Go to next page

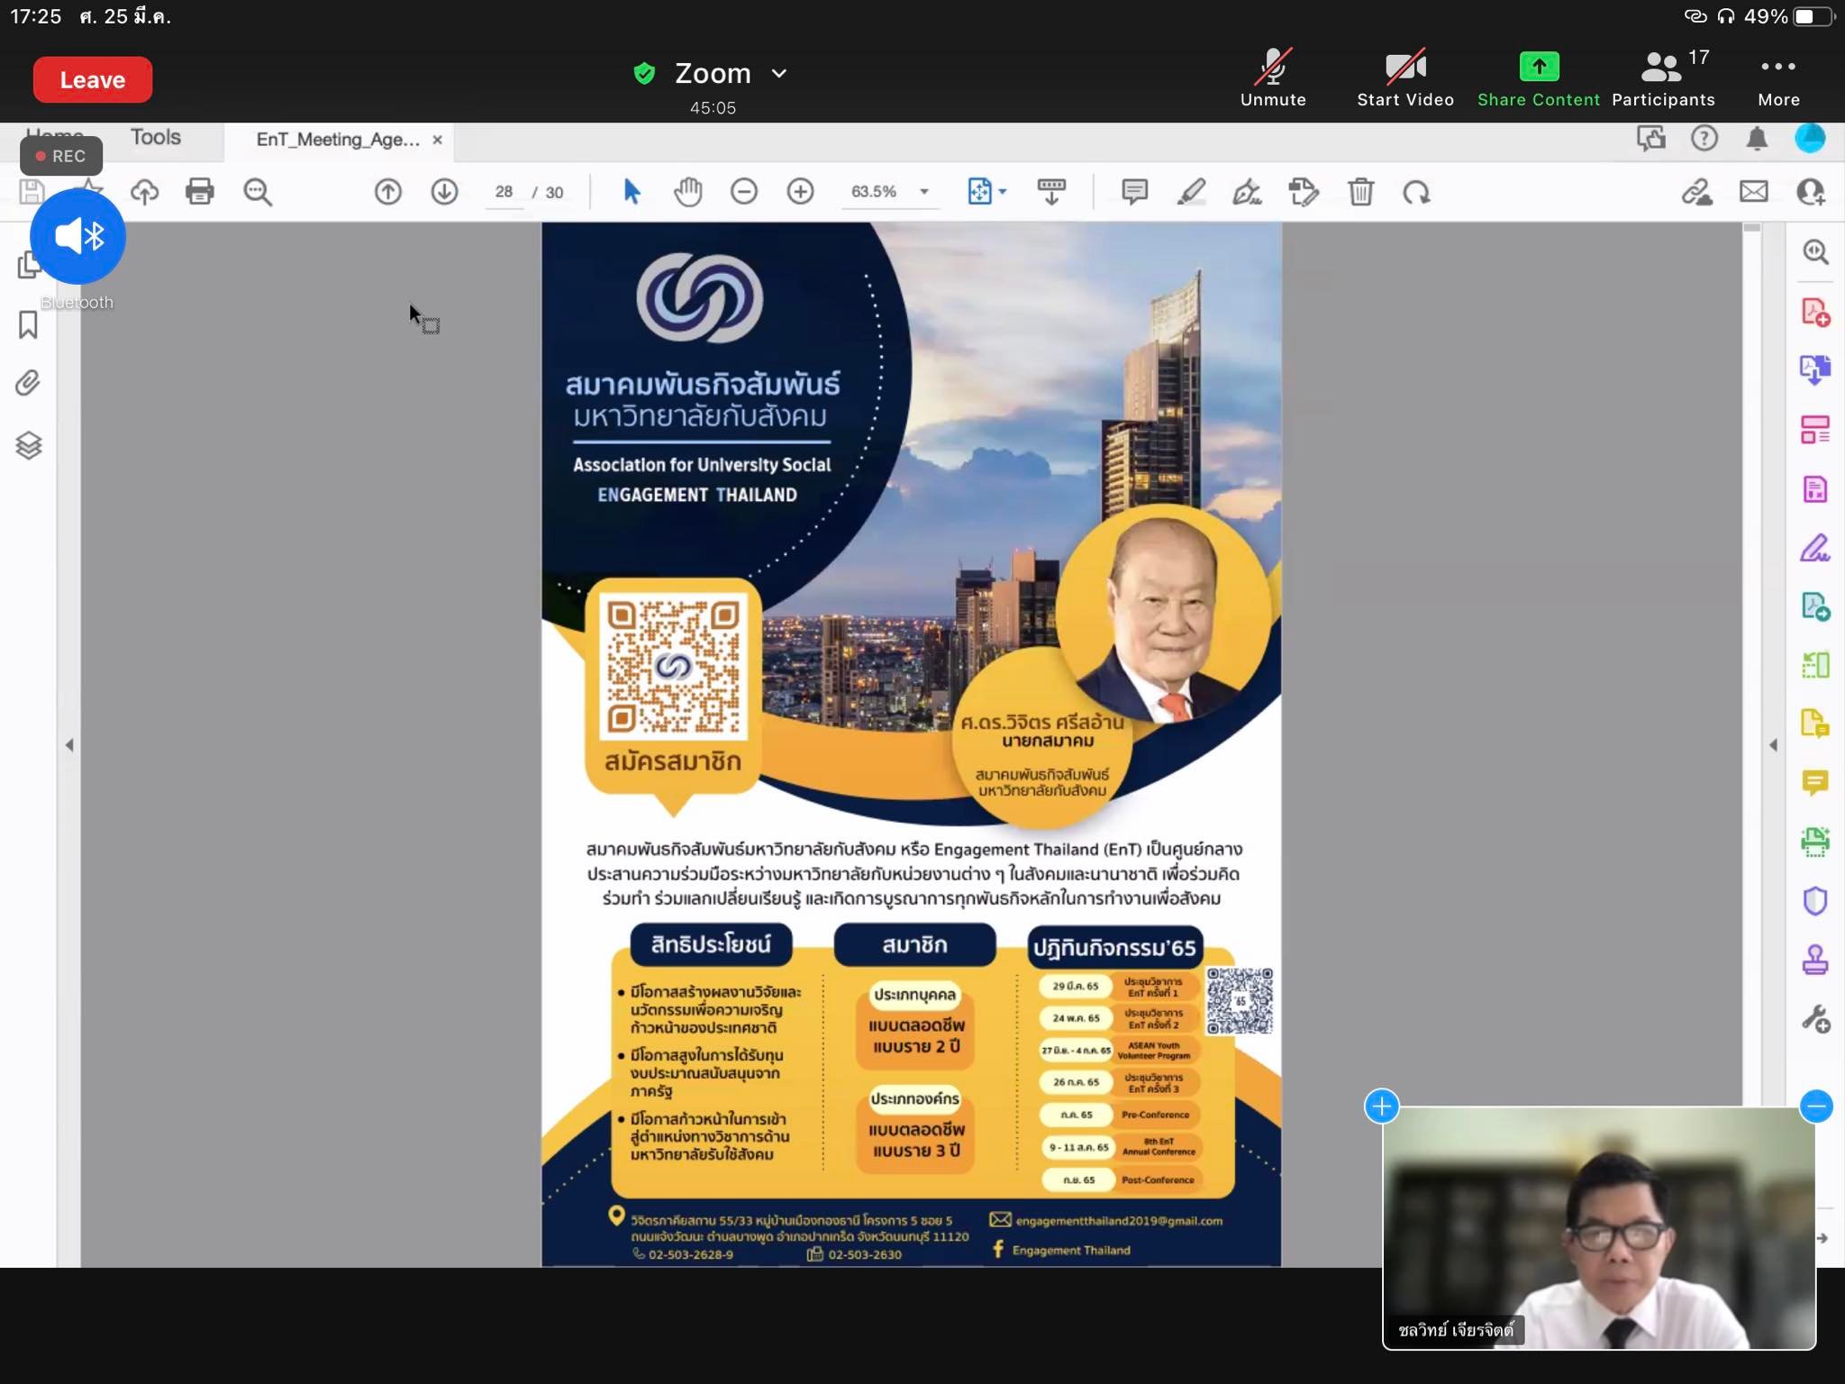[x=444, y=192]
